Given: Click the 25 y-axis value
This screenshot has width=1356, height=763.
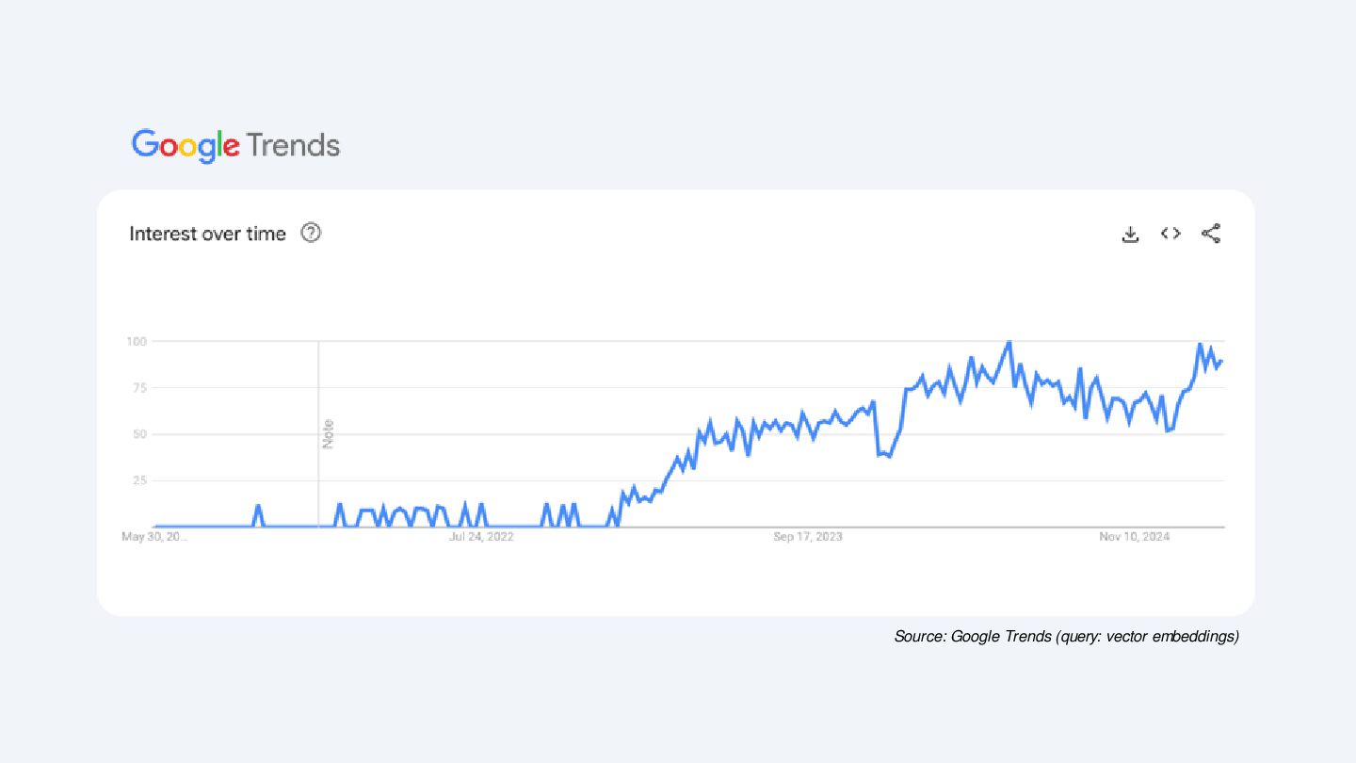Looking at the screenshot, I should (x=139, y=480).
